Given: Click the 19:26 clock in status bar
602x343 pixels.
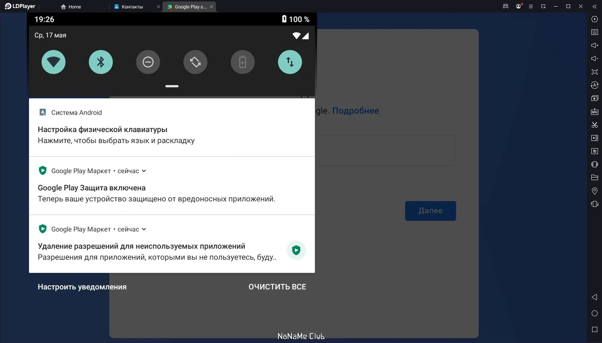Looking at the screenshot, I should pos(44,19).
